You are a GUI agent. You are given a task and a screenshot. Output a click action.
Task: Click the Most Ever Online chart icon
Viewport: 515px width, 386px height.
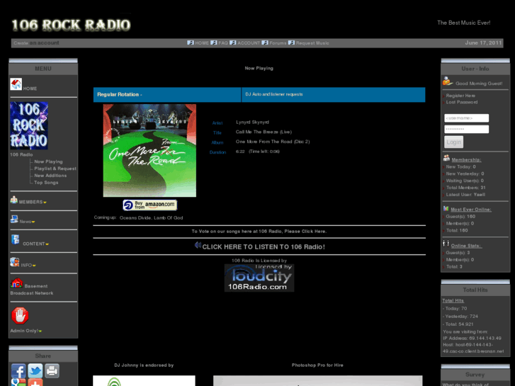click(x=446, y=208)
